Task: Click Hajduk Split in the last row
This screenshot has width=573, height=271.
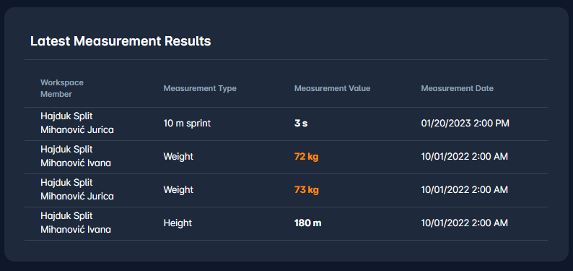Action: point(66,216)
